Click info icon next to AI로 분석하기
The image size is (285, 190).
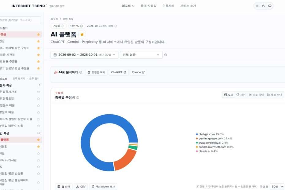coord(81,72)
